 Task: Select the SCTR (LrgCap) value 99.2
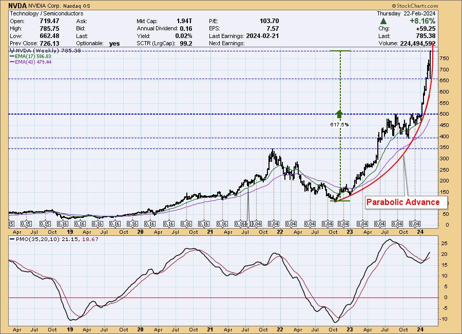[186, 43]
